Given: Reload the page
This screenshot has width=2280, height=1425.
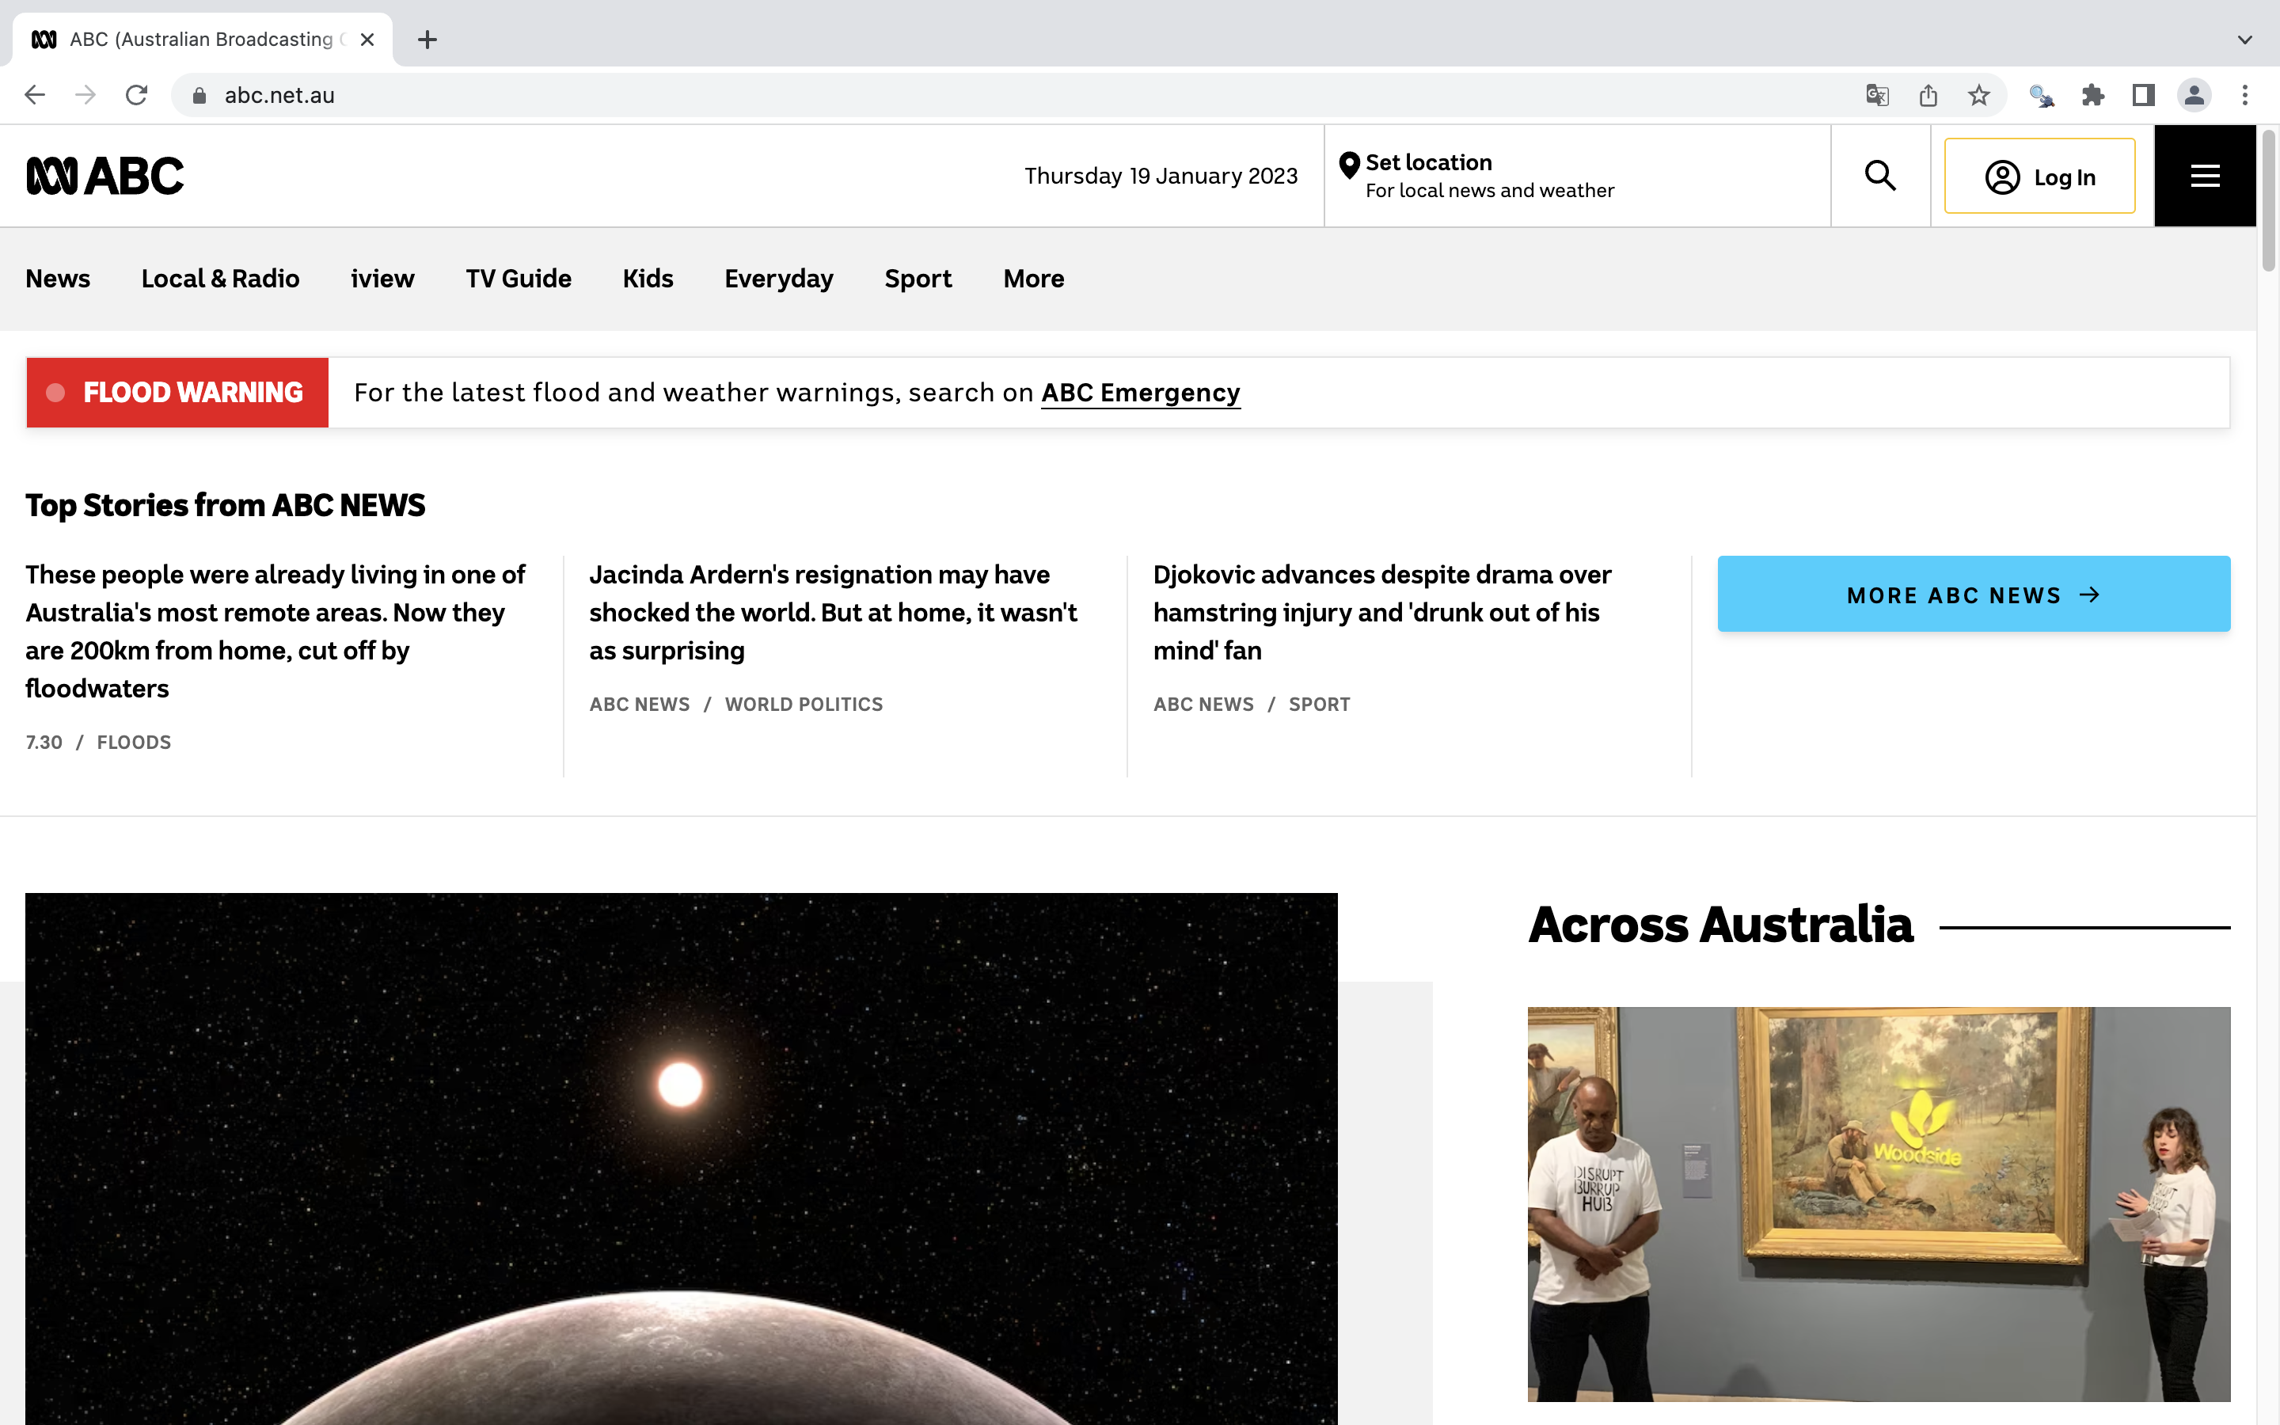Looking at the screenshot, I should click(x=137, y=95).
